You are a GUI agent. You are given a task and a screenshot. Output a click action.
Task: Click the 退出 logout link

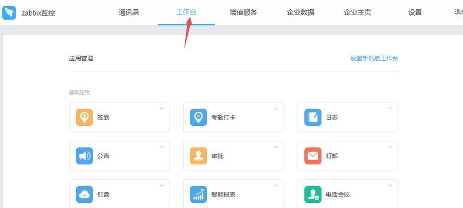pos(458,12)
